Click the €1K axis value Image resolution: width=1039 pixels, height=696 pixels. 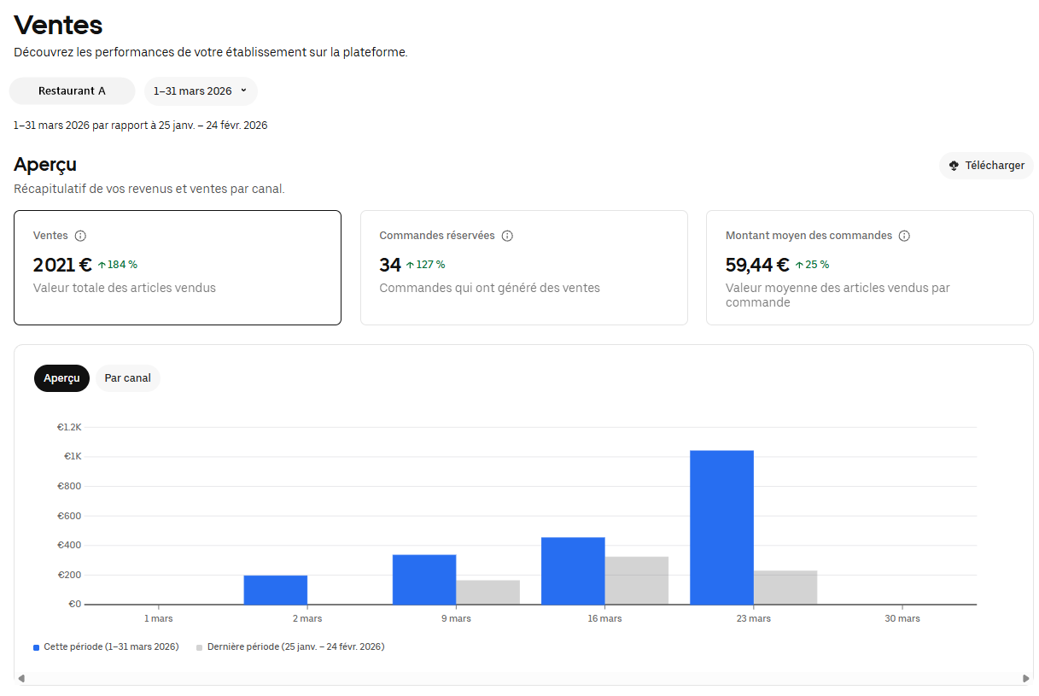(x=73, y=456)
